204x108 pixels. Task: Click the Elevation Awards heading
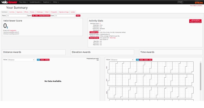81,52
